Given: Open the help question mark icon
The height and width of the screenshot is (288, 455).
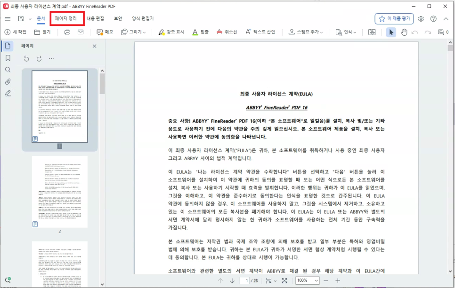Looking at the screenshot, I should tap(433, 19).
